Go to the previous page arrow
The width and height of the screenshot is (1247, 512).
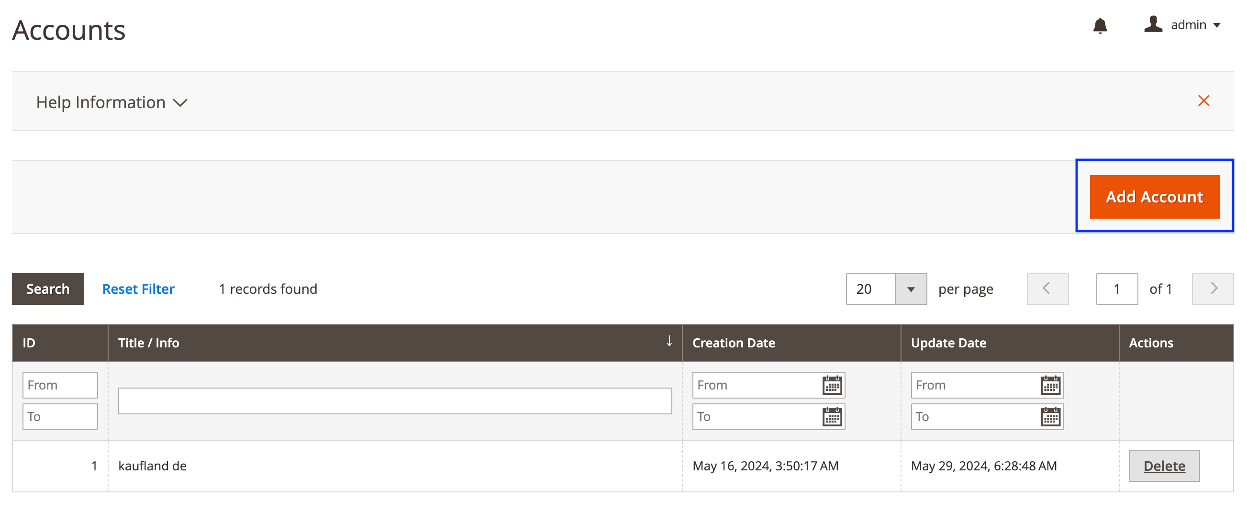[x=1047, y=289]
